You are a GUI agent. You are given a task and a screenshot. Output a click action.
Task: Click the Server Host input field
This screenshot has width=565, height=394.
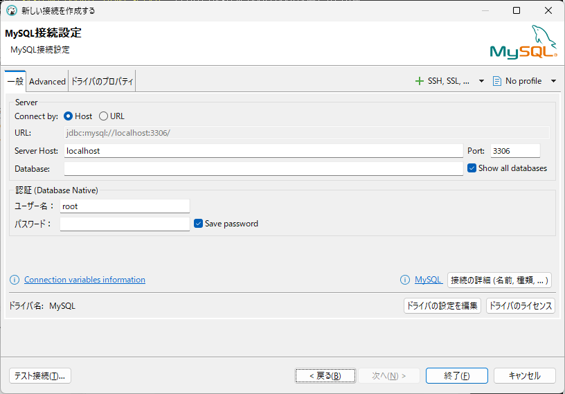(x=263, y=151)
